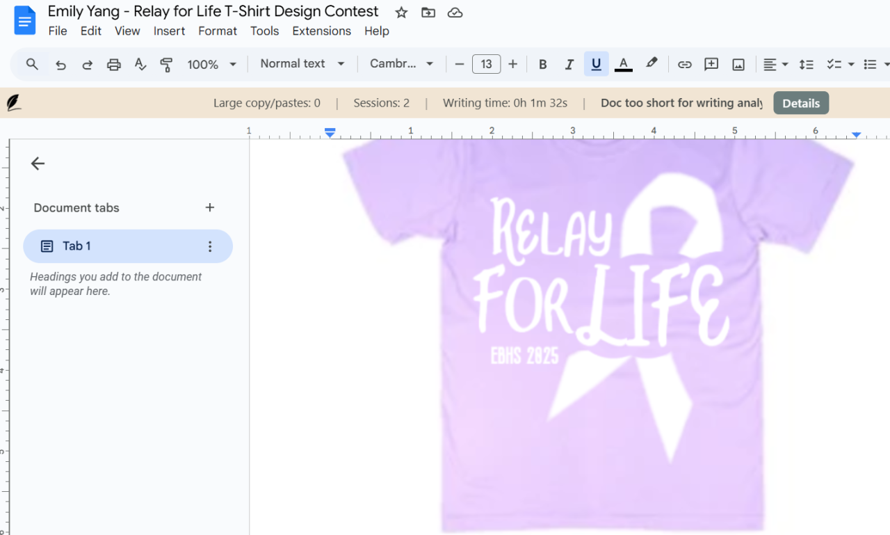Open the Extensions menu
This screenshot has width=890, height=535.
point(321,31)
